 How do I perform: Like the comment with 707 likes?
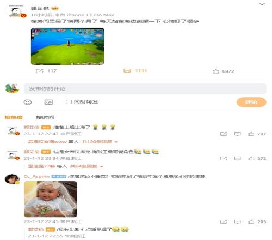[x=251, y=134]
